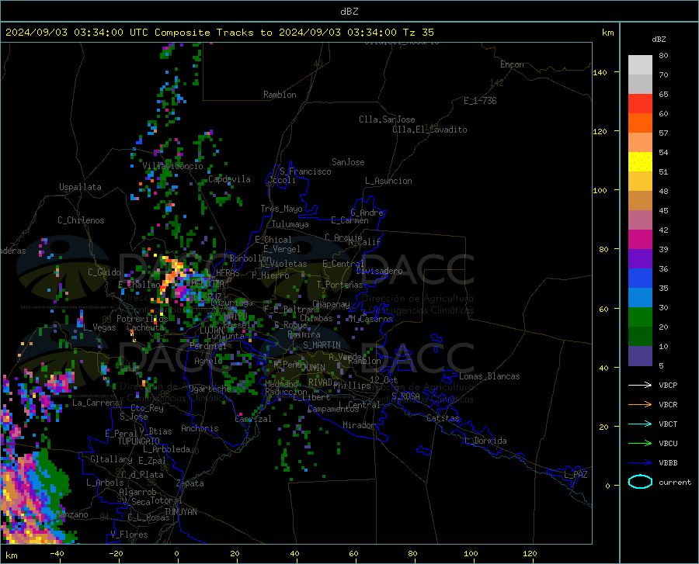Click the TUNUYAN city label
Screen dimensions: 699x564
[x=180, y=512]
